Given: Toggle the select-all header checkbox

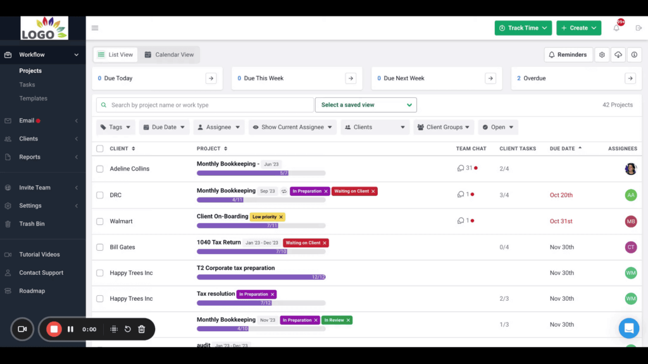Looking at the screenshot, I should click(100, 149).
